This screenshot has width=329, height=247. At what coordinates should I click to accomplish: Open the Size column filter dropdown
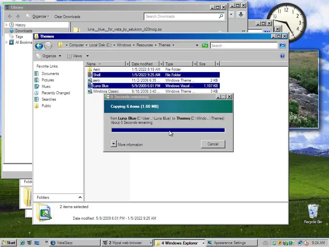coord(218,64)
